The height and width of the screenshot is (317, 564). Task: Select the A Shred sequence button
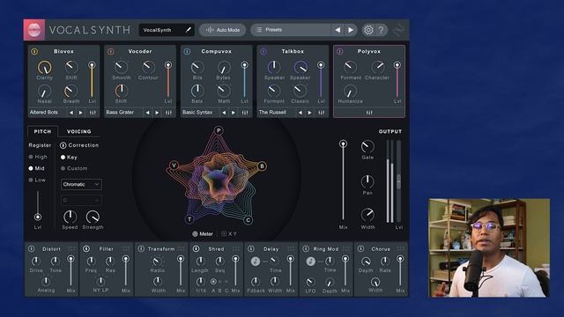(x=213, y=282)
